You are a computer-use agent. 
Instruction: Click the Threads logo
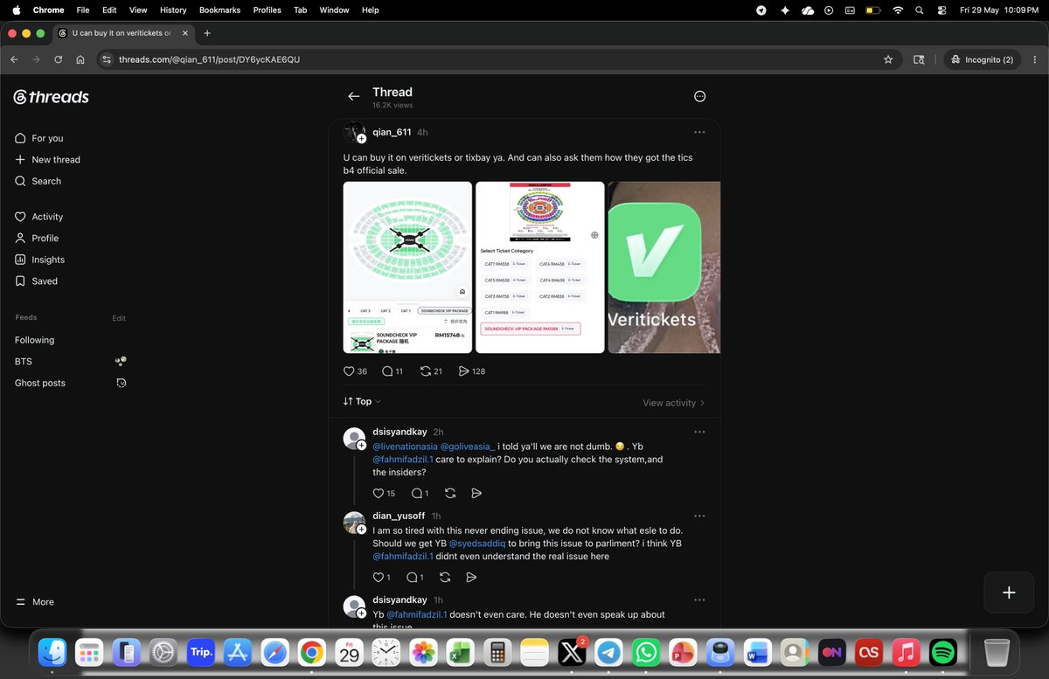tap(51, 97)
